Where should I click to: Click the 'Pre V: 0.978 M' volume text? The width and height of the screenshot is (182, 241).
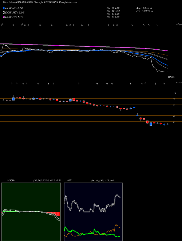(145, 11)
